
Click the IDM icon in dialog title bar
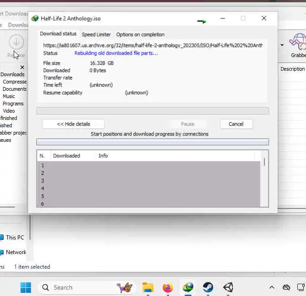[x=35, y=18]
